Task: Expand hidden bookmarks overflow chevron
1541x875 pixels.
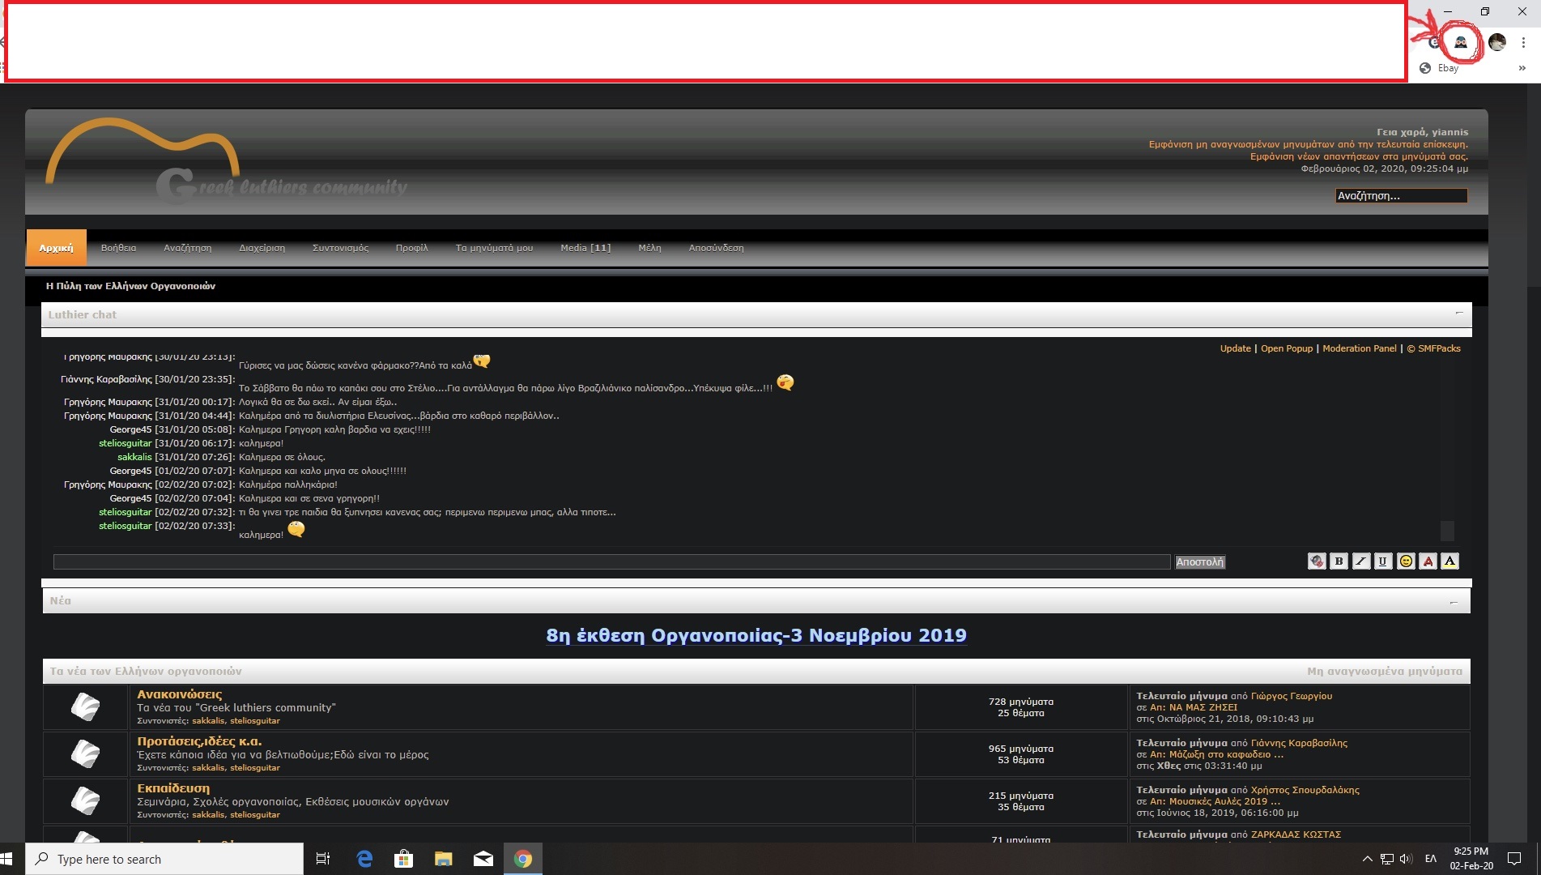Action: [x=1522, y=68]
